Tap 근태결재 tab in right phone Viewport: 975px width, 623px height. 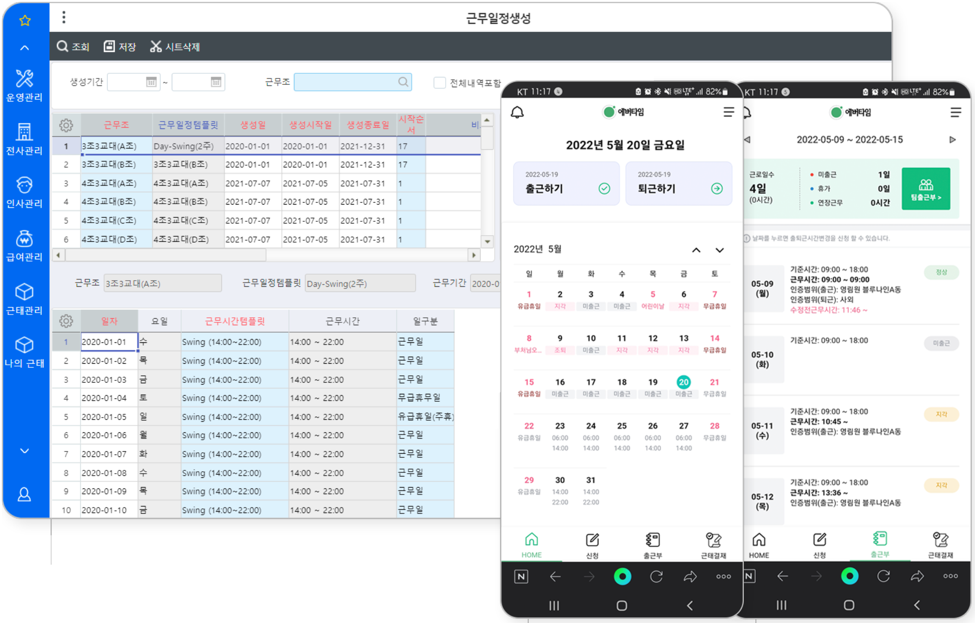940,545
